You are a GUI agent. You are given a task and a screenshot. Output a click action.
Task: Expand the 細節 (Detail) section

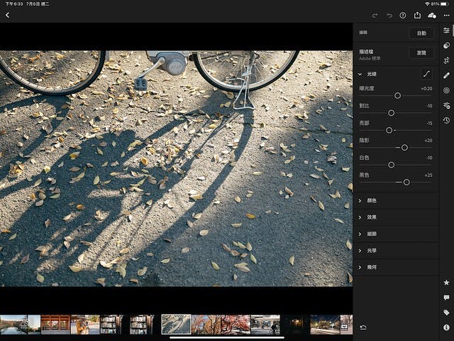pyautogui.click(x=360, y=234)
